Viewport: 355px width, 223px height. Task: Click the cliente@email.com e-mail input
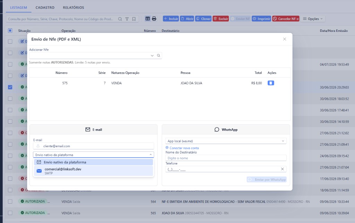[94, 146]
